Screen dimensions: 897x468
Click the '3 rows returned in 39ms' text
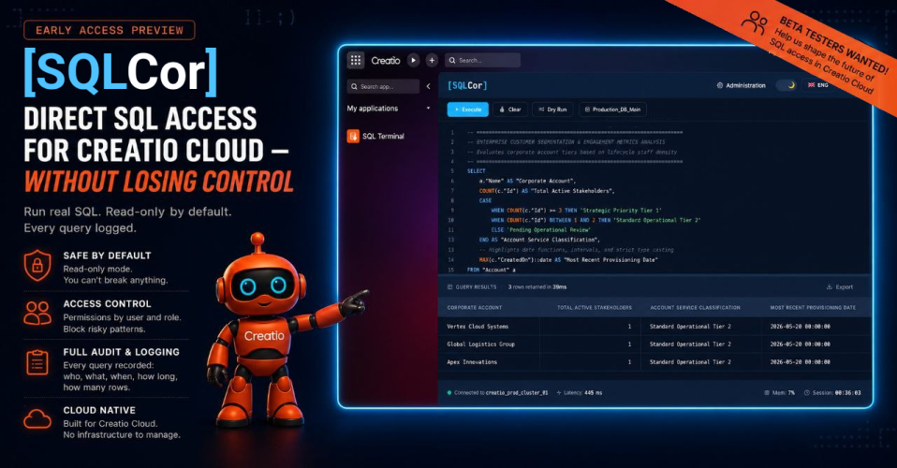pos(537,286)
